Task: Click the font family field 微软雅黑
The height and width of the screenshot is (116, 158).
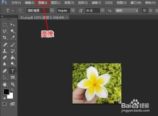Action: (x=38, y=11)
